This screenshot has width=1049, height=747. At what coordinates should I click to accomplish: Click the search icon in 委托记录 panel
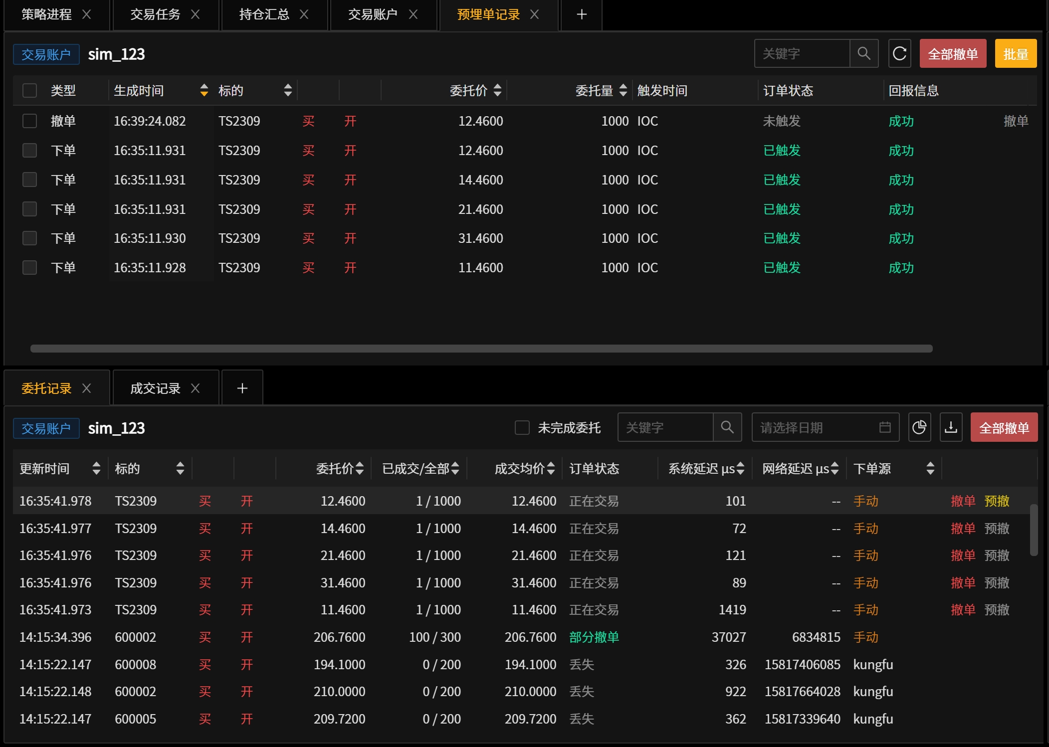[x=728, y=427]
